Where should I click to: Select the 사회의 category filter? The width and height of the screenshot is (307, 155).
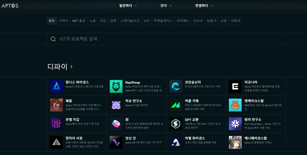(x=236, y=21)
